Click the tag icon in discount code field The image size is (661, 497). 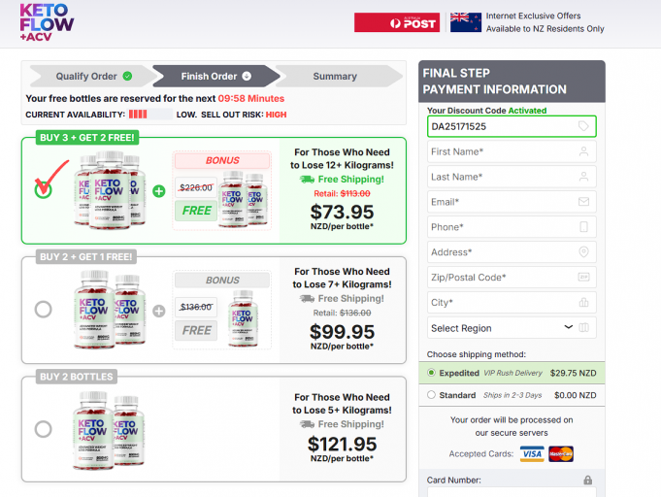583,126
